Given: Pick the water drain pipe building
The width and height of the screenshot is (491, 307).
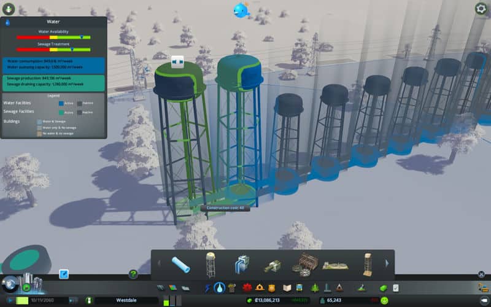Looking at the screenshot, I should (x=272, y=265).
